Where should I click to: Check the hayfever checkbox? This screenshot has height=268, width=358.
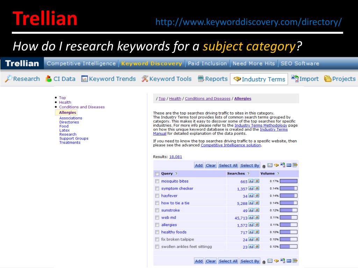point(157,196)
